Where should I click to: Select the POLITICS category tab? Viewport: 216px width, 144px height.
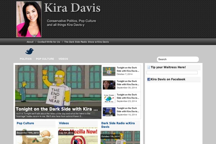pos(26,59)
